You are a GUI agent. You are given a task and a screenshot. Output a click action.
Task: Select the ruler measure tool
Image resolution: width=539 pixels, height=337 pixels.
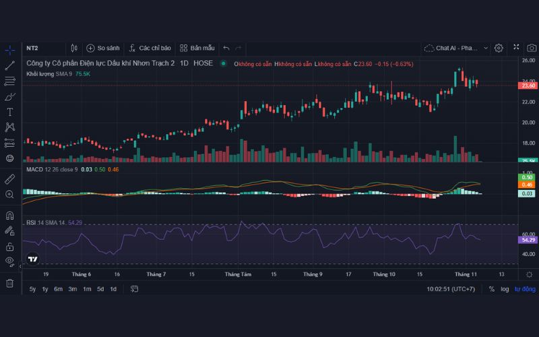coord(9,179)
